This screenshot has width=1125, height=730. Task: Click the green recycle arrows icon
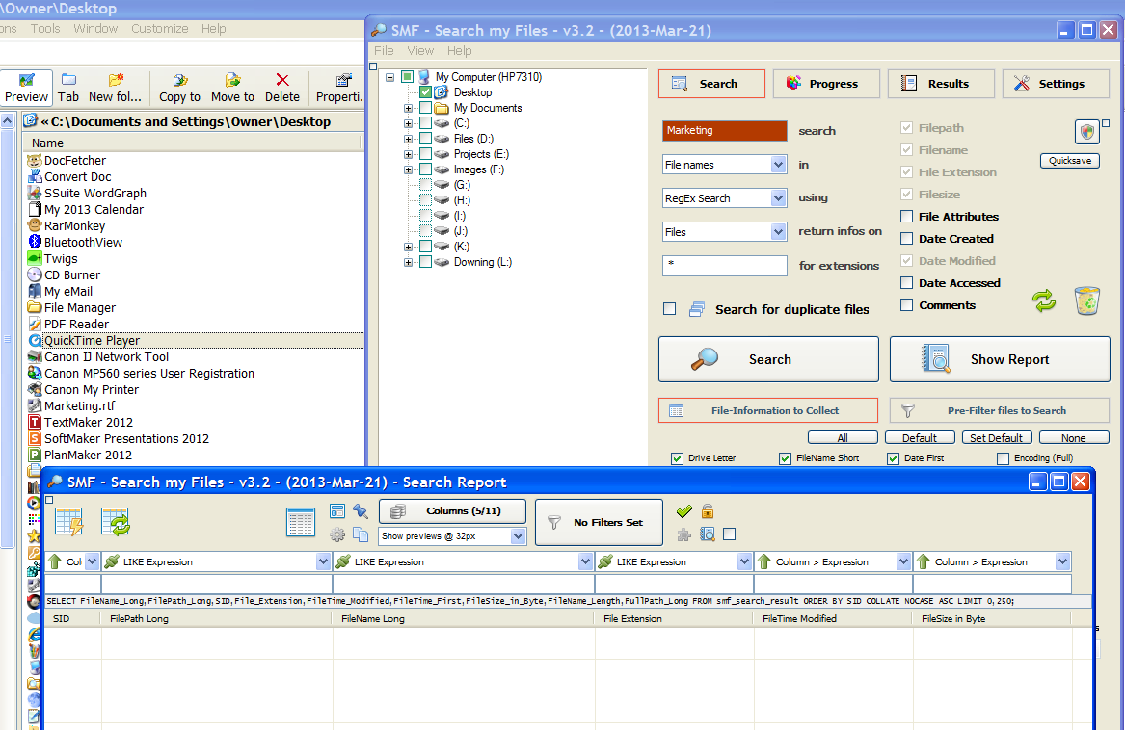coord(1045,300)
